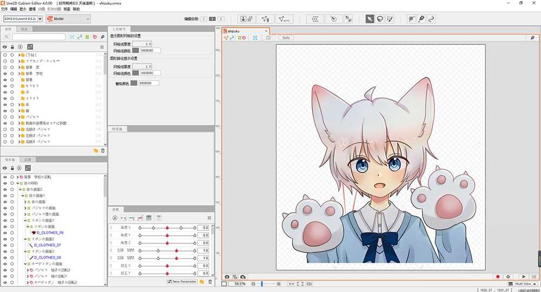The height and width of the screenshot is (292, 541).
Task: Click the new folder icon in parts panel
Action: (96, 151)
